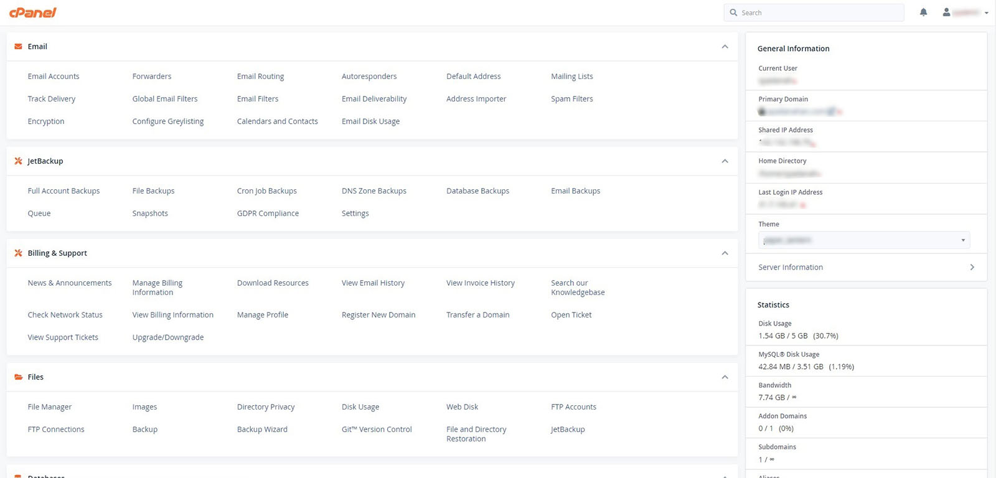Open Directory Privacy

266,407
